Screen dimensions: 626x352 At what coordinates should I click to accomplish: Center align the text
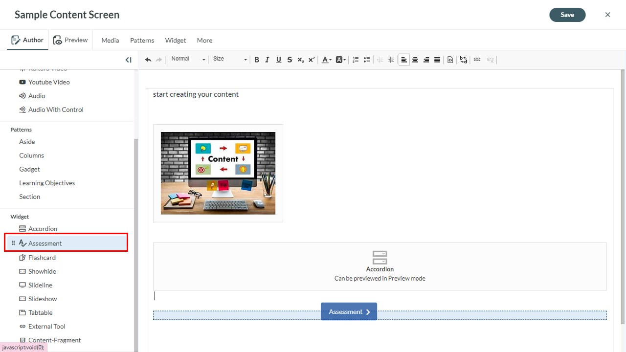pos(415,60)
